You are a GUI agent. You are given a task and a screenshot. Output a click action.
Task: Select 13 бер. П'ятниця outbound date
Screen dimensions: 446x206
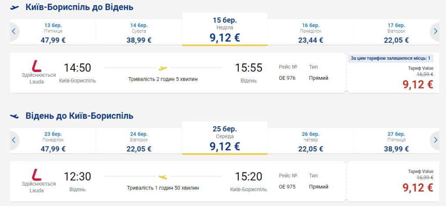53,33
